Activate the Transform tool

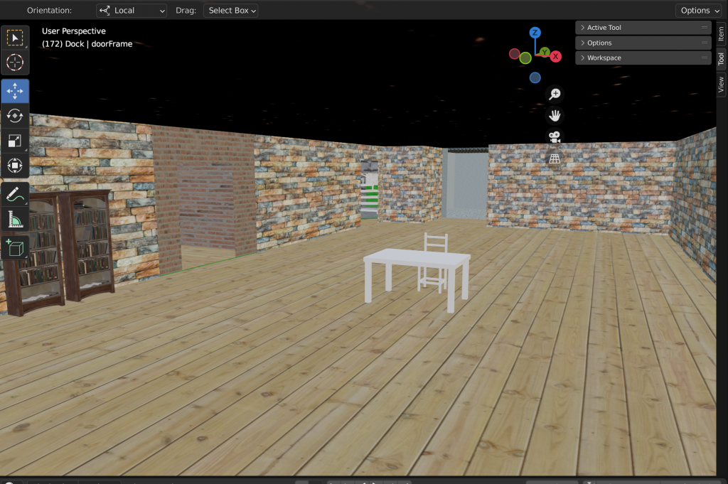coord(15,166)
